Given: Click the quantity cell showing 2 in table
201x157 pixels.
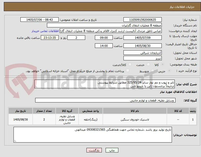Looking at the screenshot, I should point(44,119).
